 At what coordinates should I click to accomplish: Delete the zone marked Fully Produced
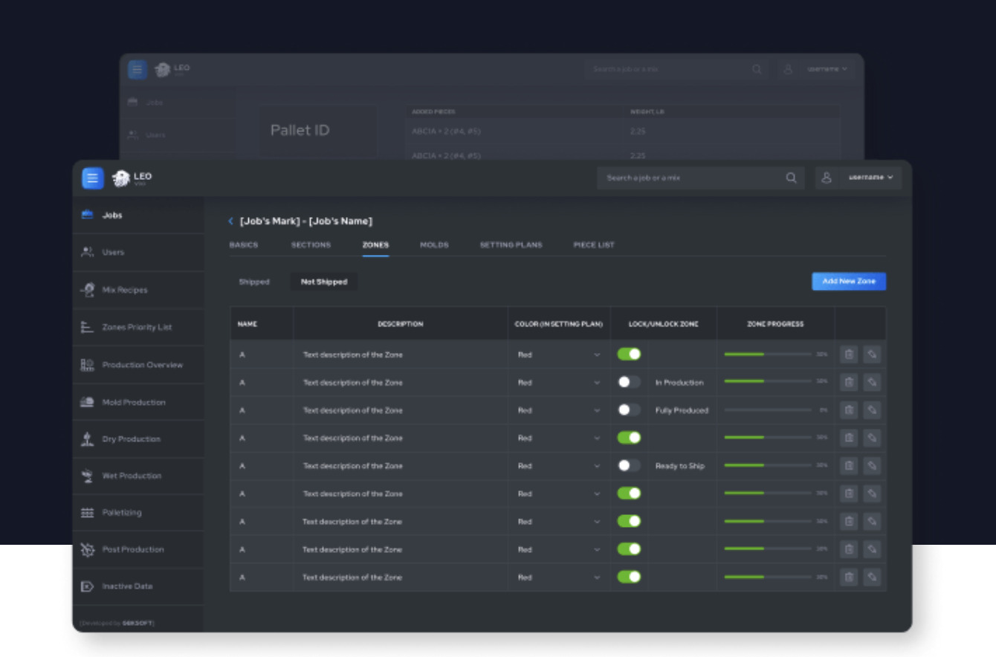click(x=849, y=410)
